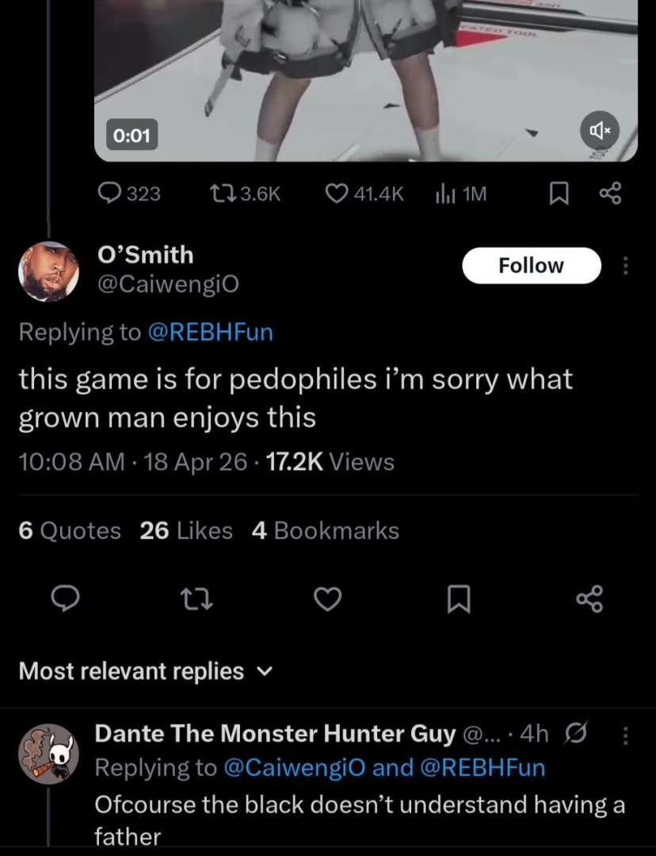Screen dimensions: 656x856
Task: Share the video post
Action: coord(610,193)
